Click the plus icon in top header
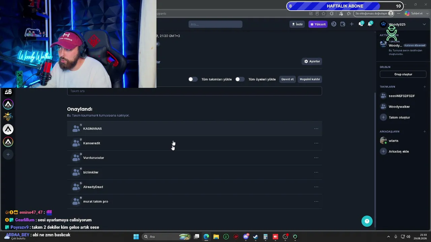 (x=352, y=24)
